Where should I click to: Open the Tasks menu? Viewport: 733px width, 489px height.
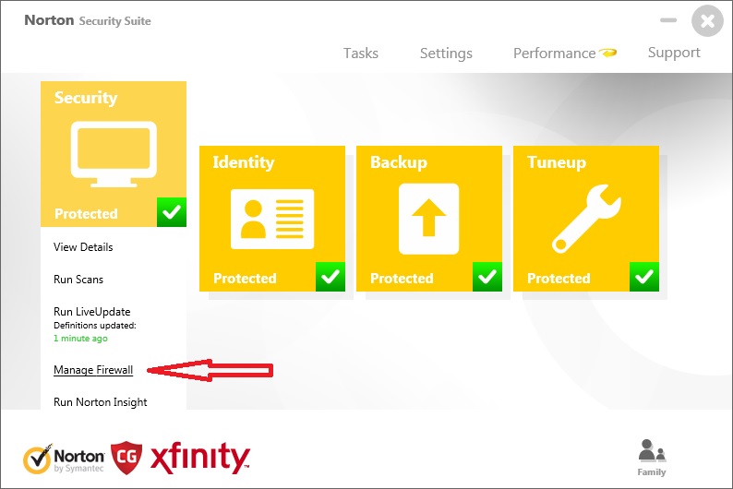click(x=360, y=54)
